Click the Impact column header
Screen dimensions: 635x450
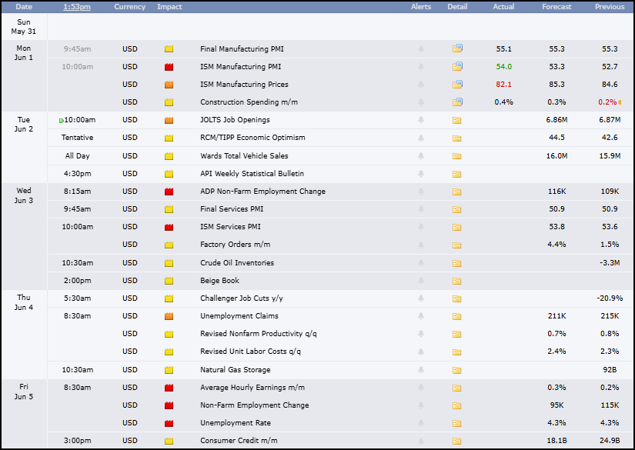[x=169, y=7]
